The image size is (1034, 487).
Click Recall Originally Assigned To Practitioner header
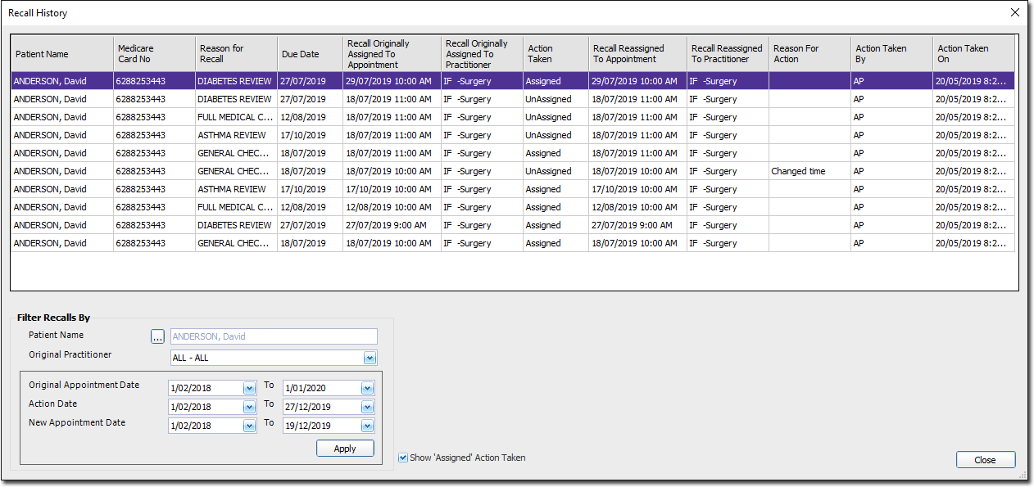pos(482,54)
